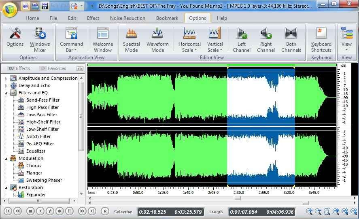Click the selection start time field

pyautogui.click(x=152, y=212)
